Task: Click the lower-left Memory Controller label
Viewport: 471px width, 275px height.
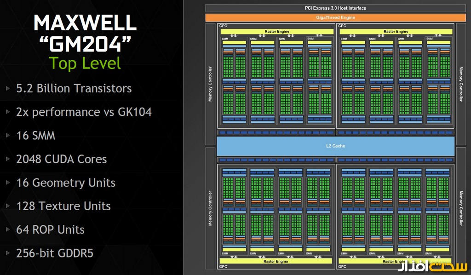Action: click(210, 208)
